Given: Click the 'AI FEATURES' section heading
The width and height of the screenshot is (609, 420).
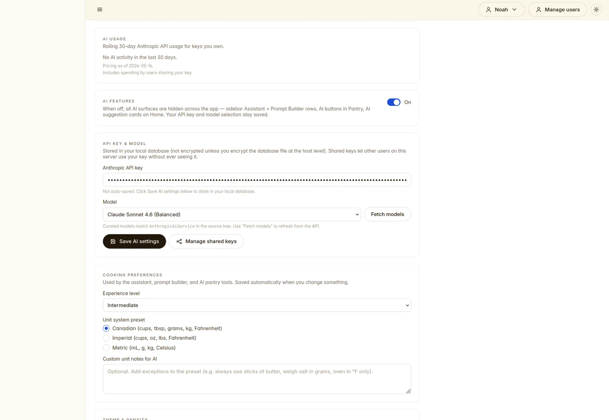Looking at the screenshot, I should tap(119, 101).
